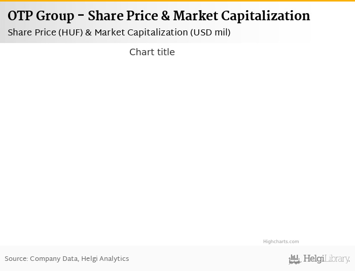Viewport: 355px width, 271px height.
Task: Click the word "title" under the header
Action: point(165,52)
